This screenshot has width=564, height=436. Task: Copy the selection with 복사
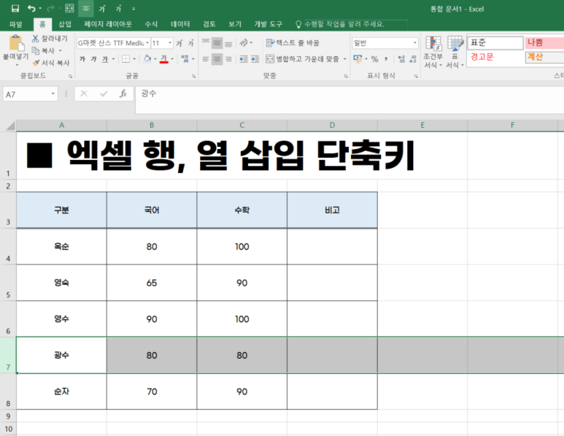point(43,51)
